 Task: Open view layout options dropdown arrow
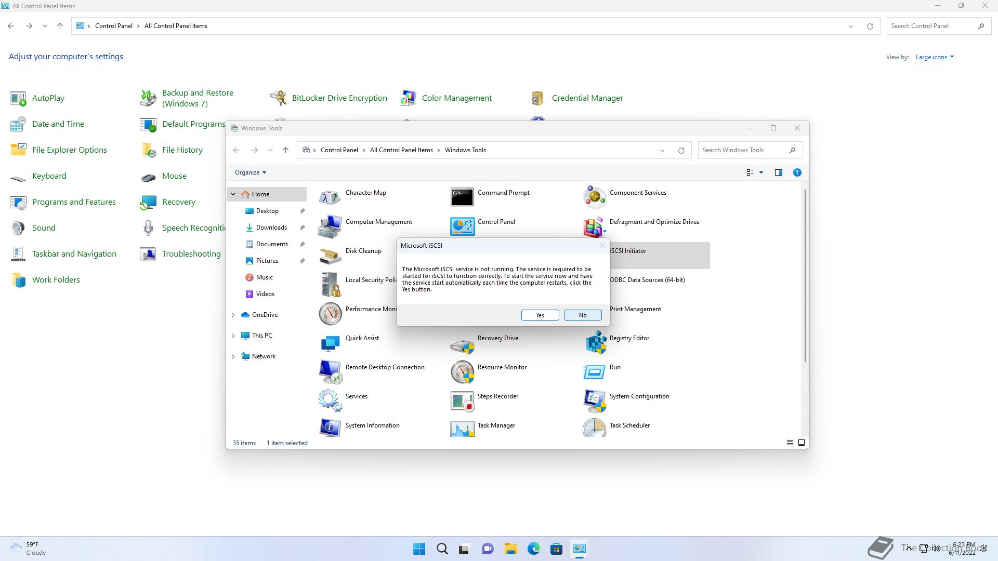point(761,172)
